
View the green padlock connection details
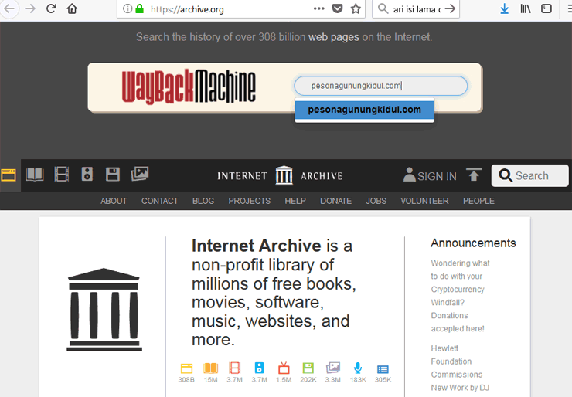point(139,8)
